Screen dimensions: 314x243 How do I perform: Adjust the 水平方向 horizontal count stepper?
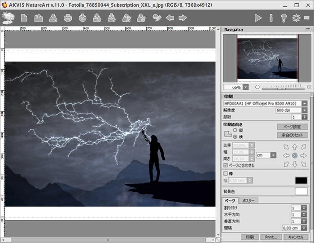(304, 215)
